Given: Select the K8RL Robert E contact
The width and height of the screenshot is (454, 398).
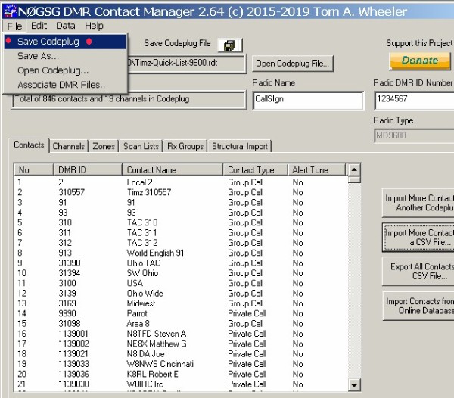Looking at the screenshot, I should click(x=181, y=374).
